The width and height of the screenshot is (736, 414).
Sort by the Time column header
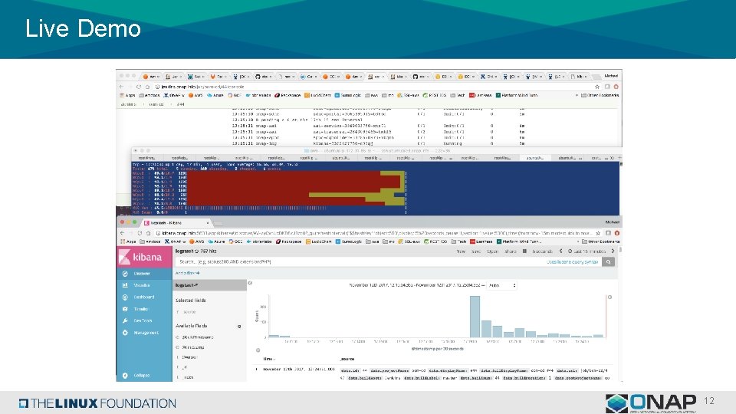click(x=269, y=359)
